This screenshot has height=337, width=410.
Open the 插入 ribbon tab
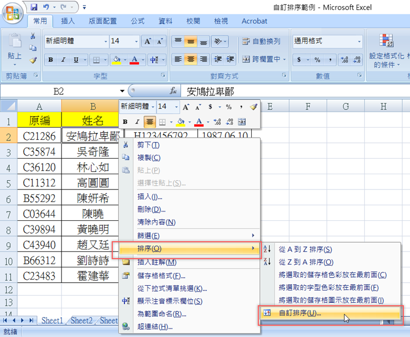click(68, 21)
